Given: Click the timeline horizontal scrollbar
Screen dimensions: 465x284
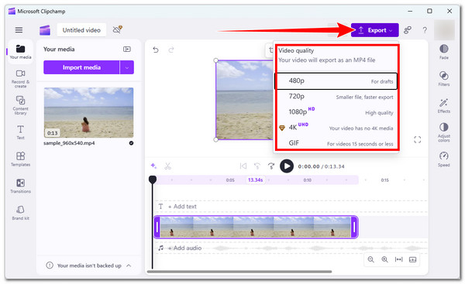Looking at the screenshot, I should [x=239, y=272].
